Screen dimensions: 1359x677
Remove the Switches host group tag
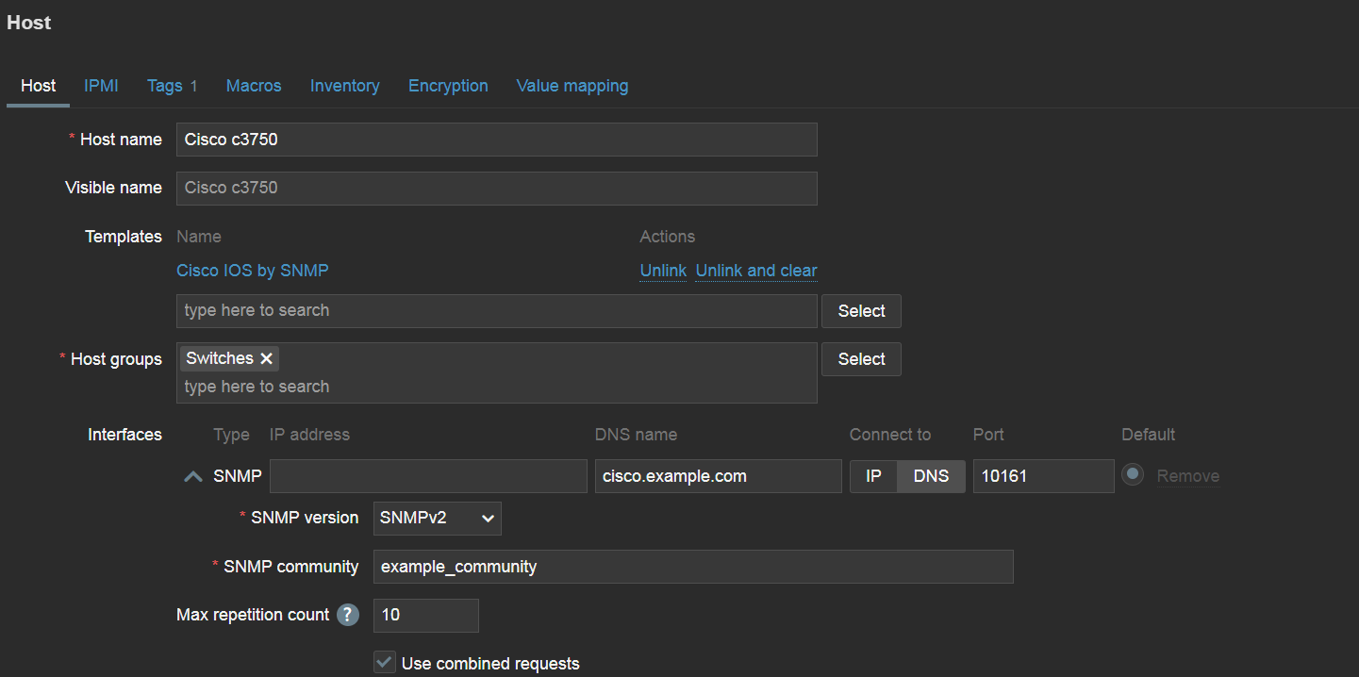pyautogui.click(x=266, y=358)
